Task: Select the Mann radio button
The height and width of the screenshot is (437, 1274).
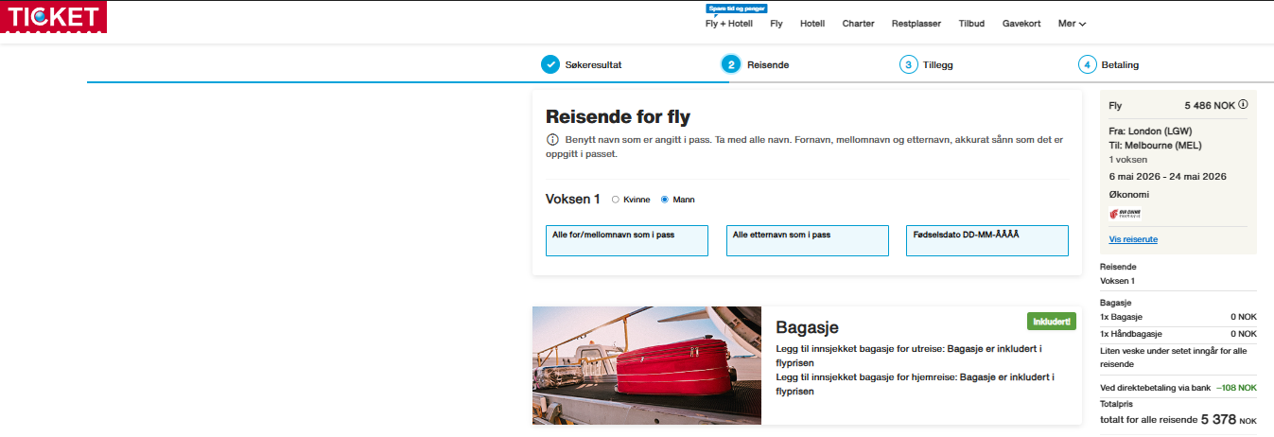Action: click(x=665, y=200)
